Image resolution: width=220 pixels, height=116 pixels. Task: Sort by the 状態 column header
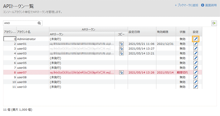(x=183, y=32)
